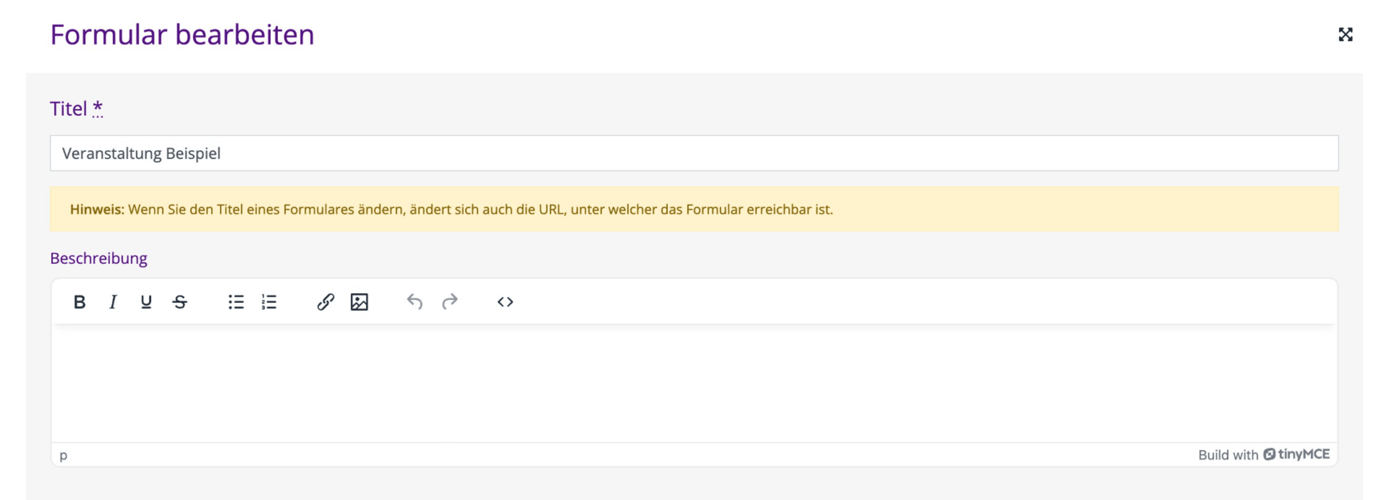Redo the last editor change

(449, 302)
